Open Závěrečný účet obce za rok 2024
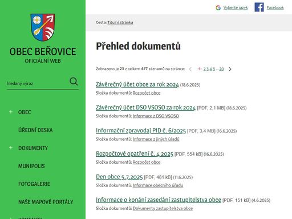 137,84
